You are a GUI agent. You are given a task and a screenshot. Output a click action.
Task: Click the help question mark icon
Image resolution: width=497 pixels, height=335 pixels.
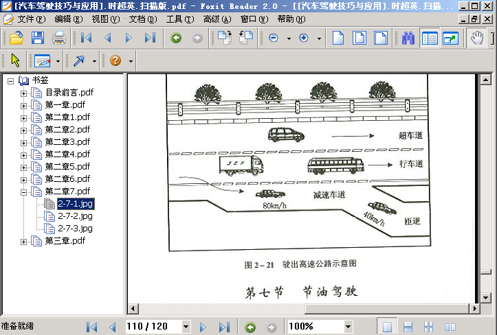coord(115,61)
